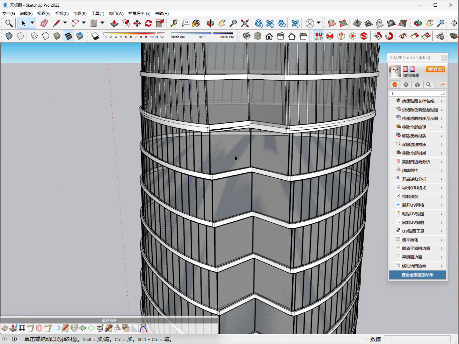Choose the Move tool
Viewport: 459px width, 344px height.
pyautogui.click(x=137, y=23)
